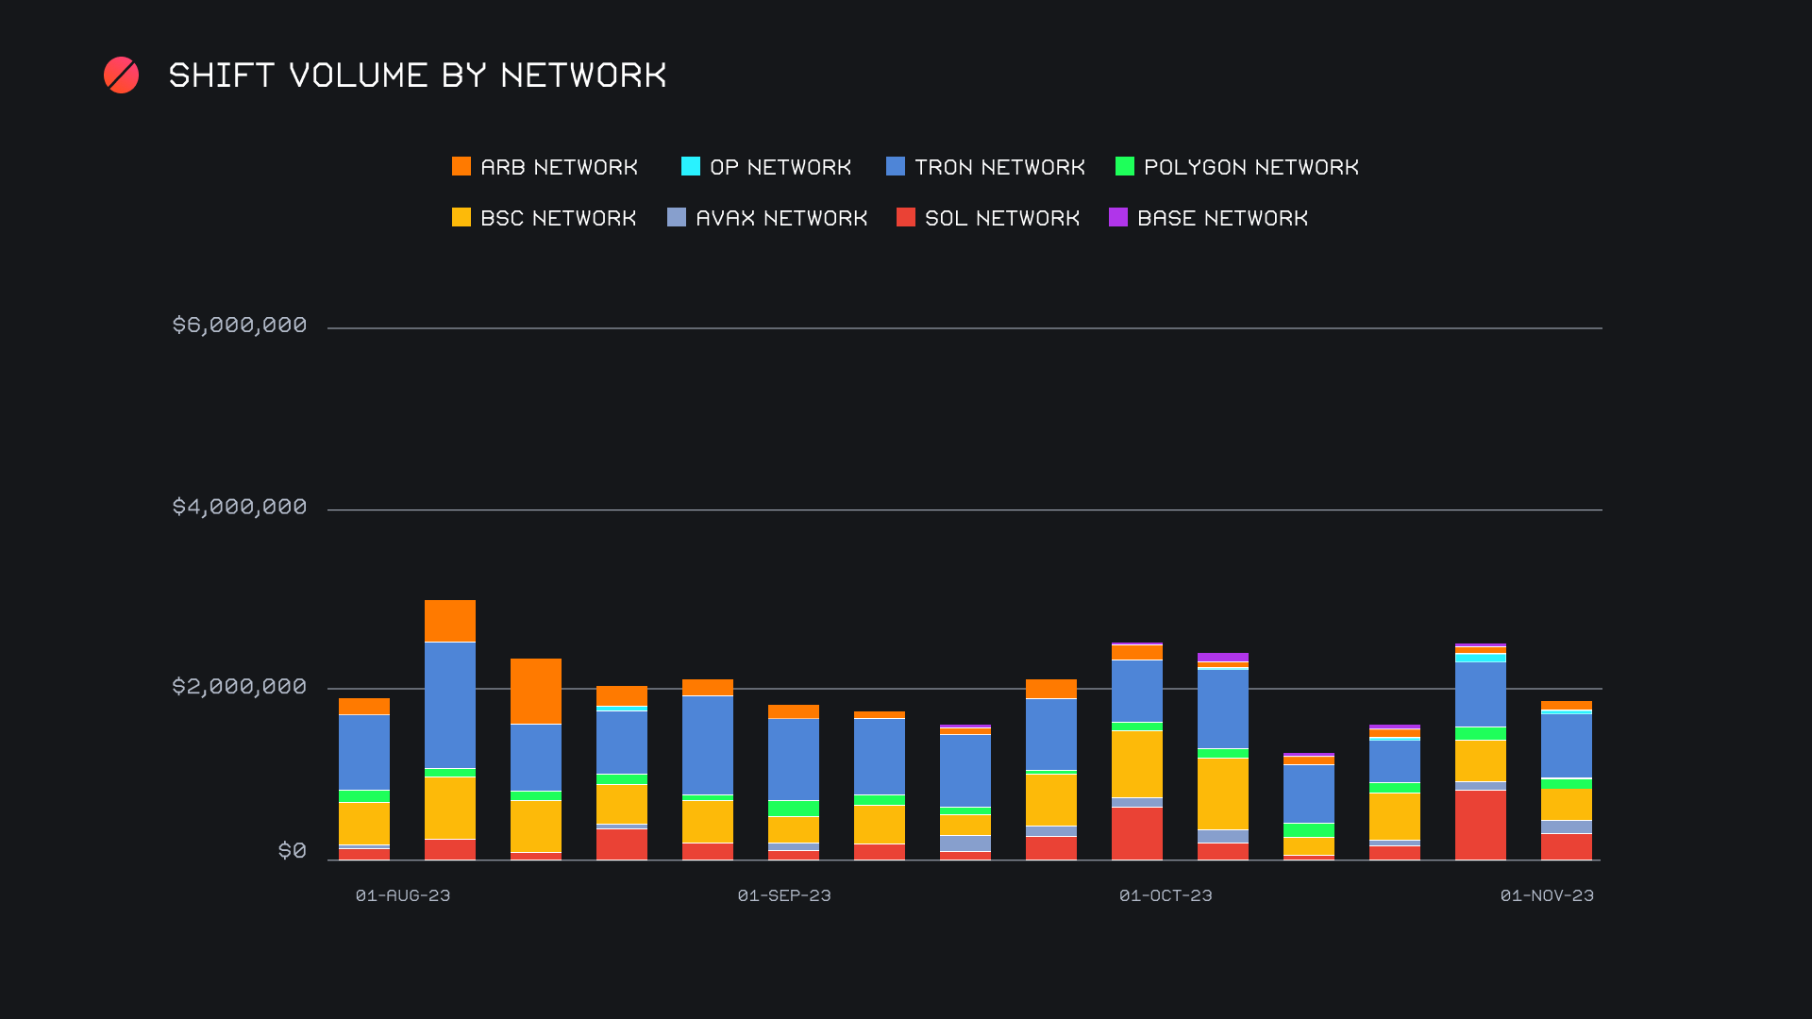Click the 01-OCT-23 axis date label

click(x=1166, y=895)
